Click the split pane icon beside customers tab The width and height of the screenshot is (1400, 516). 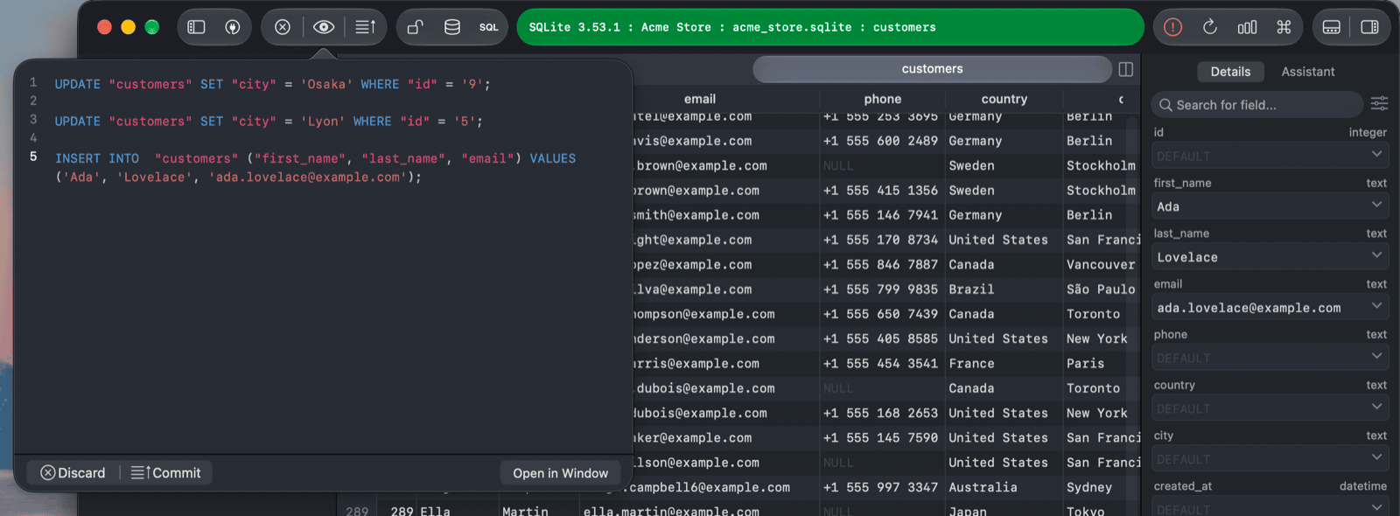tap(1126, 69)
